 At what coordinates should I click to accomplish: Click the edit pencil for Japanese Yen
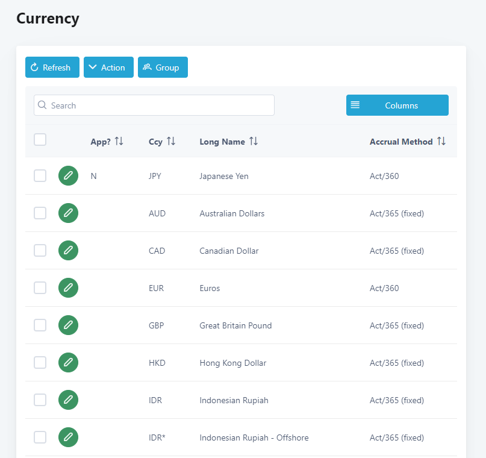68,176
